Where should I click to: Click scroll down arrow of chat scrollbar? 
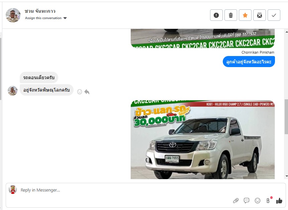coord(287,176)
